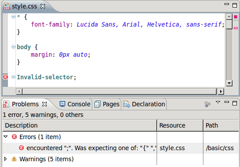Maximize the editor pane
The height and width of the screenshot is (167, 240).
pos(235,5)
